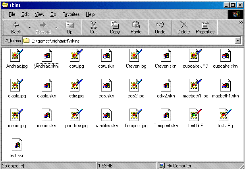Open Properties from the toolbar
The width and height of the screenshot is (245, 169).
point(205,27)
